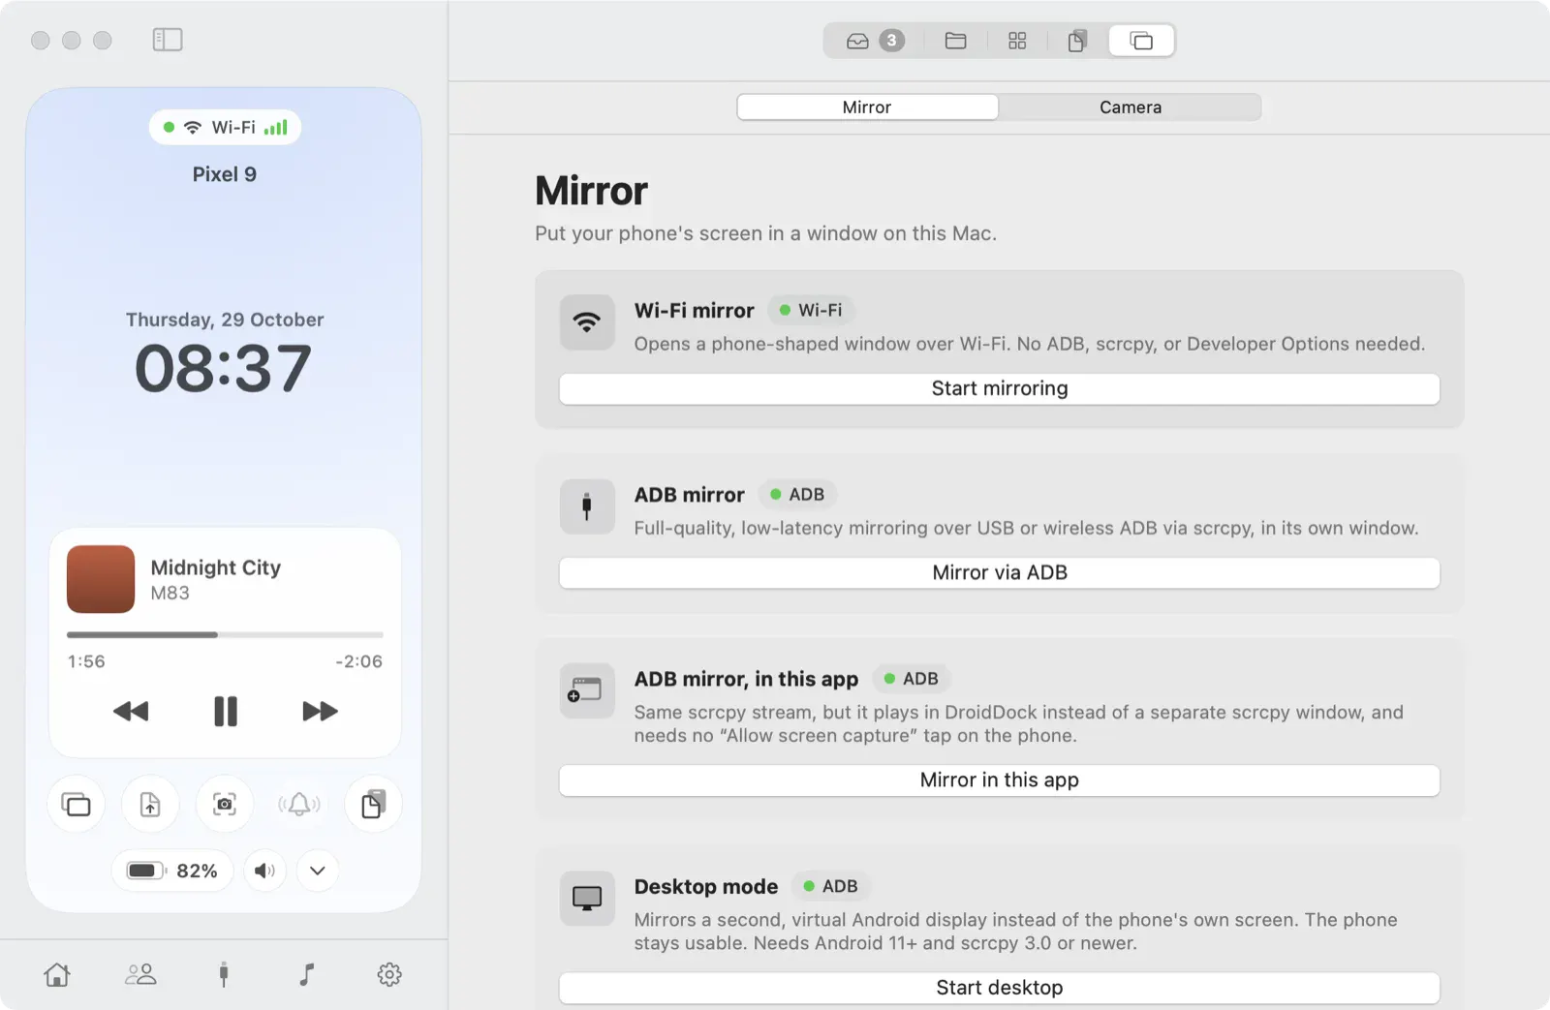
Task: Click the Start mirroring button
Action: pyautogui.click(x=999, y=388)
